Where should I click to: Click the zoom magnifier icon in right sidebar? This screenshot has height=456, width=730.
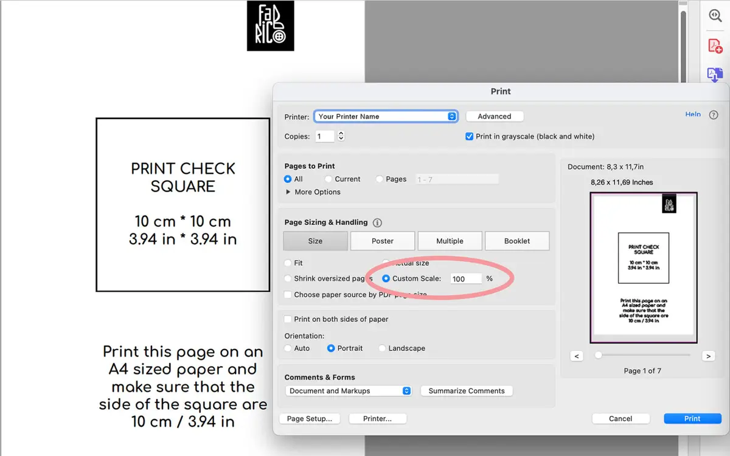point(715,16)
